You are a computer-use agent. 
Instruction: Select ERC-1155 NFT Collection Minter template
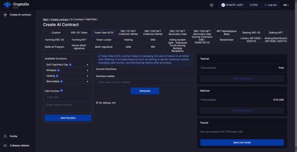pos(153,33)
